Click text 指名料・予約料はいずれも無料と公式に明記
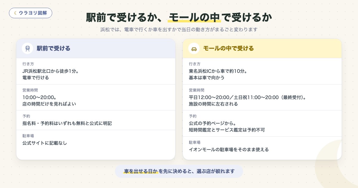The image size is (358, 188). pyautogui.click(x=67, y=123)
